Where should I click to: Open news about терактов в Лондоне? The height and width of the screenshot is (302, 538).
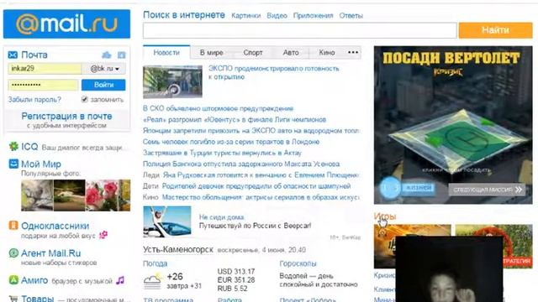[231, 142]
